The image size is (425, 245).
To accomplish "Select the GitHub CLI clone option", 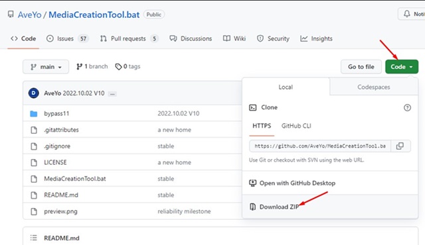I will click(x=296, y=126).
